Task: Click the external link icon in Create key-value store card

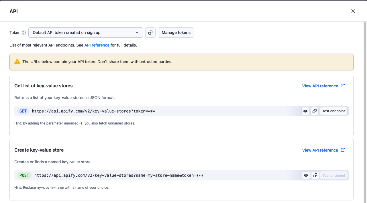Action: point(343,150)
